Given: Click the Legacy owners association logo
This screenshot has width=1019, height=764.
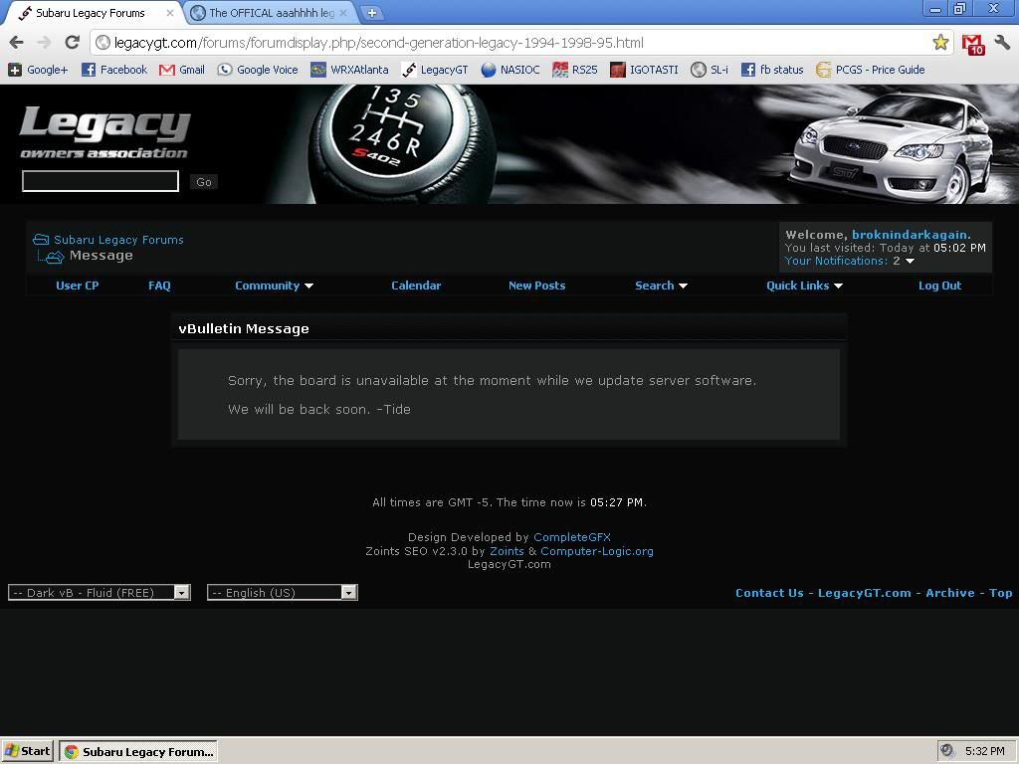Looking at the screenshot, I should coord(104,132).
